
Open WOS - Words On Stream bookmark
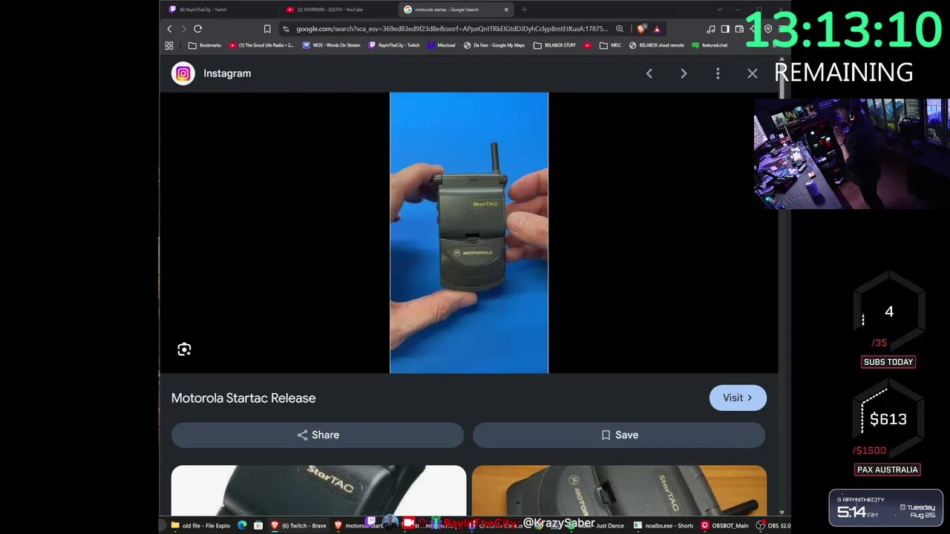[331, 45]
